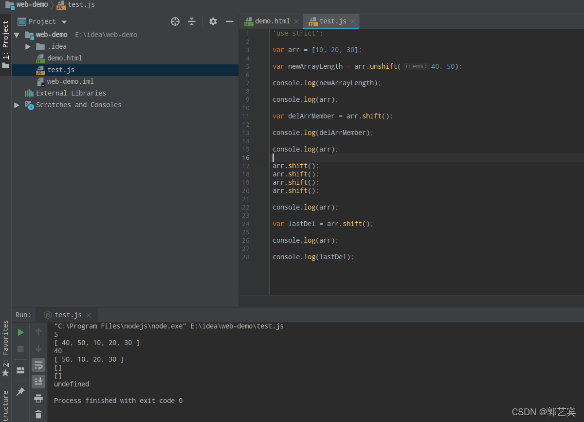
Task: Click the star icon in Favorites strip
Action: (x=5, y=373)
